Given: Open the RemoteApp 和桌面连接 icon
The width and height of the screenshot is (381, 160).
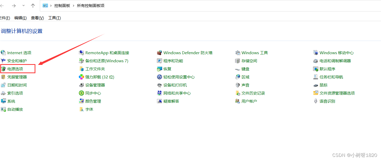Looking at the screenshot, I should point(81,53).
